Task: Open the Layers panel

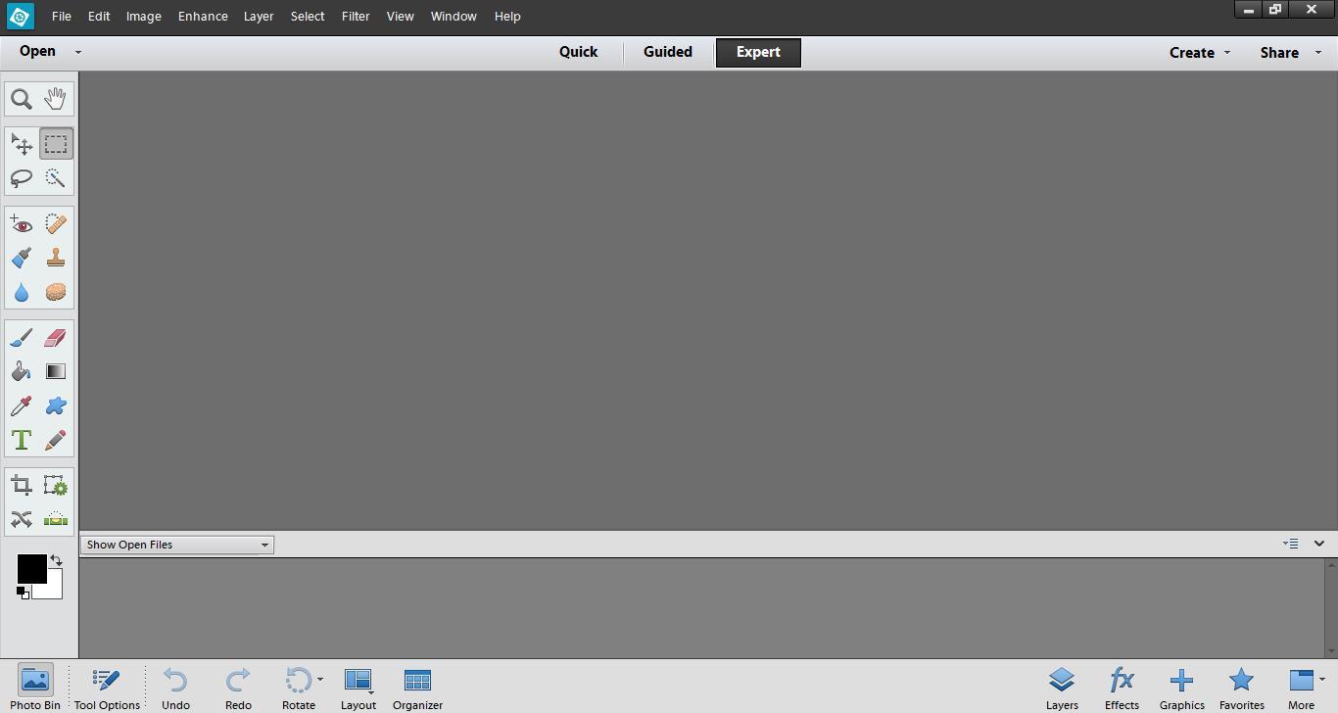Action: pos(1062,686)
